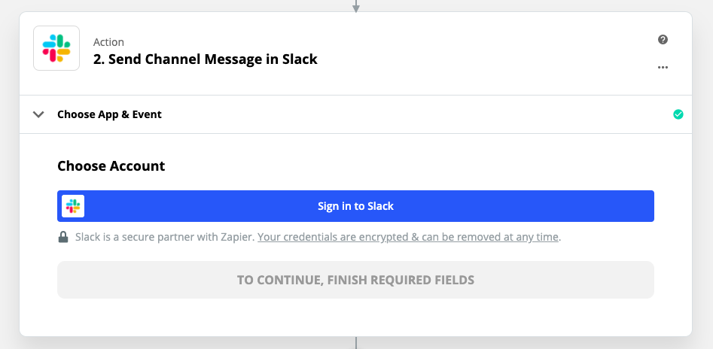Click the small Slack icon inside the sign-in button
The image size is (713, 349).
(73, 206)
